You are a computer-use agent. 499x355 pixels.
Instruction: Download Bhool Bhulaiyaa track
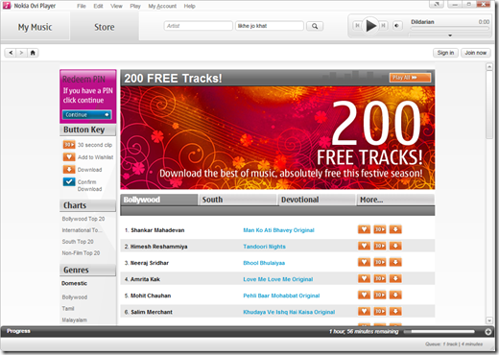[395, 262]
